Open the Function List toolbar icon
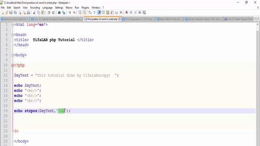 [x=112, y=13]
